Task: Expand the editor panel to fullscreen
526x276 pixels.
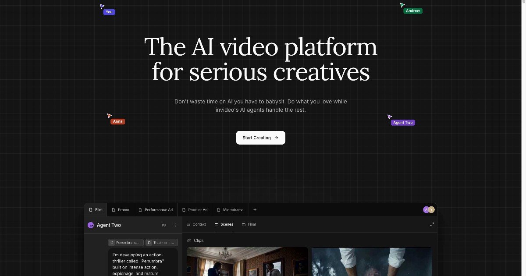Action: point(432,224)
